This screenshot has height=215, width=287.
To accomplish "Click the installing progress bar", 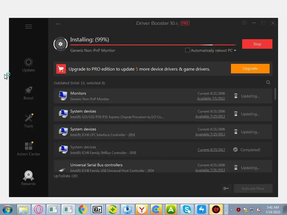I will [x=153, y=45].
